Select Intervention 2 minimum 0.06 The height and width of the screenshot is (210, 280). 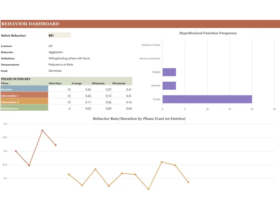point(108,102)
